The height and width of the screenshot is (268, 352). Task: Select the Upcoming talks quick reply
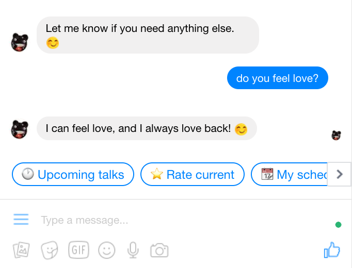(73, 174)
